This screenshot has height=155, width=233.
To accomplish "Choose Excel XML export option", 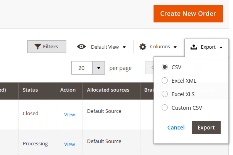I will [x=165, y=81].
